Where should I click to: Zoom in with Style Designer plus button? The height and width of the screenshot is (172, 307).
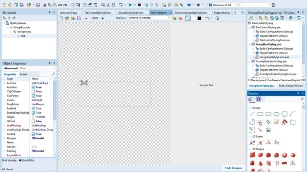click(x=103, y=18)
